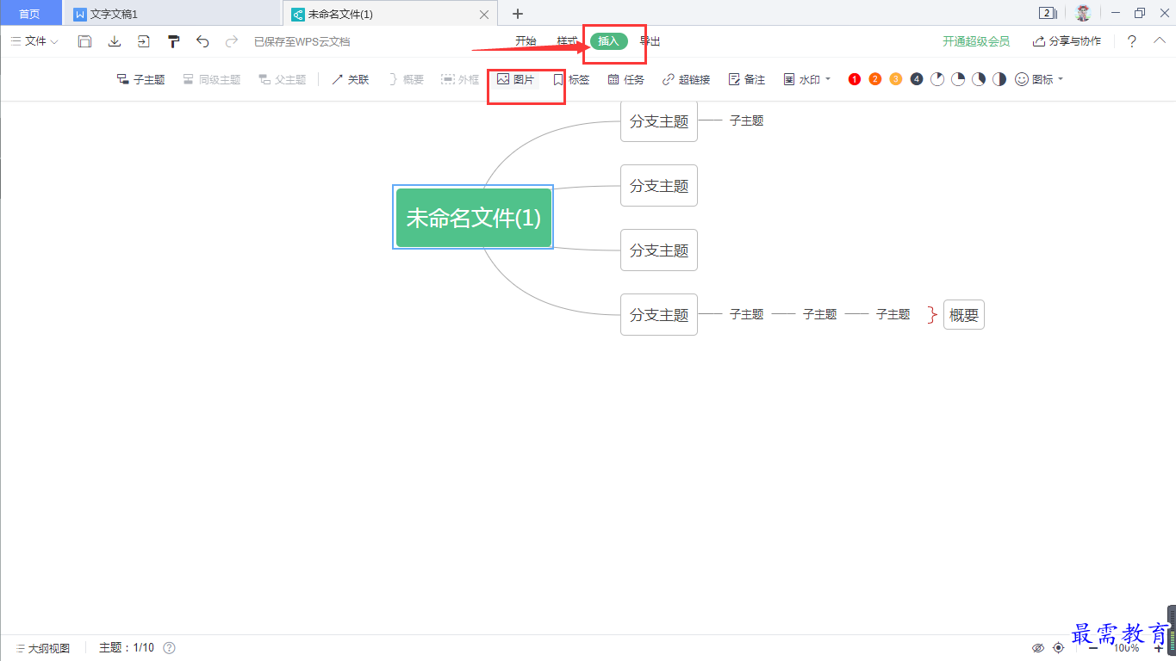Apply dark priority 4 marker
Viewport: 1176px width, 661px height.
pos(917,79)
